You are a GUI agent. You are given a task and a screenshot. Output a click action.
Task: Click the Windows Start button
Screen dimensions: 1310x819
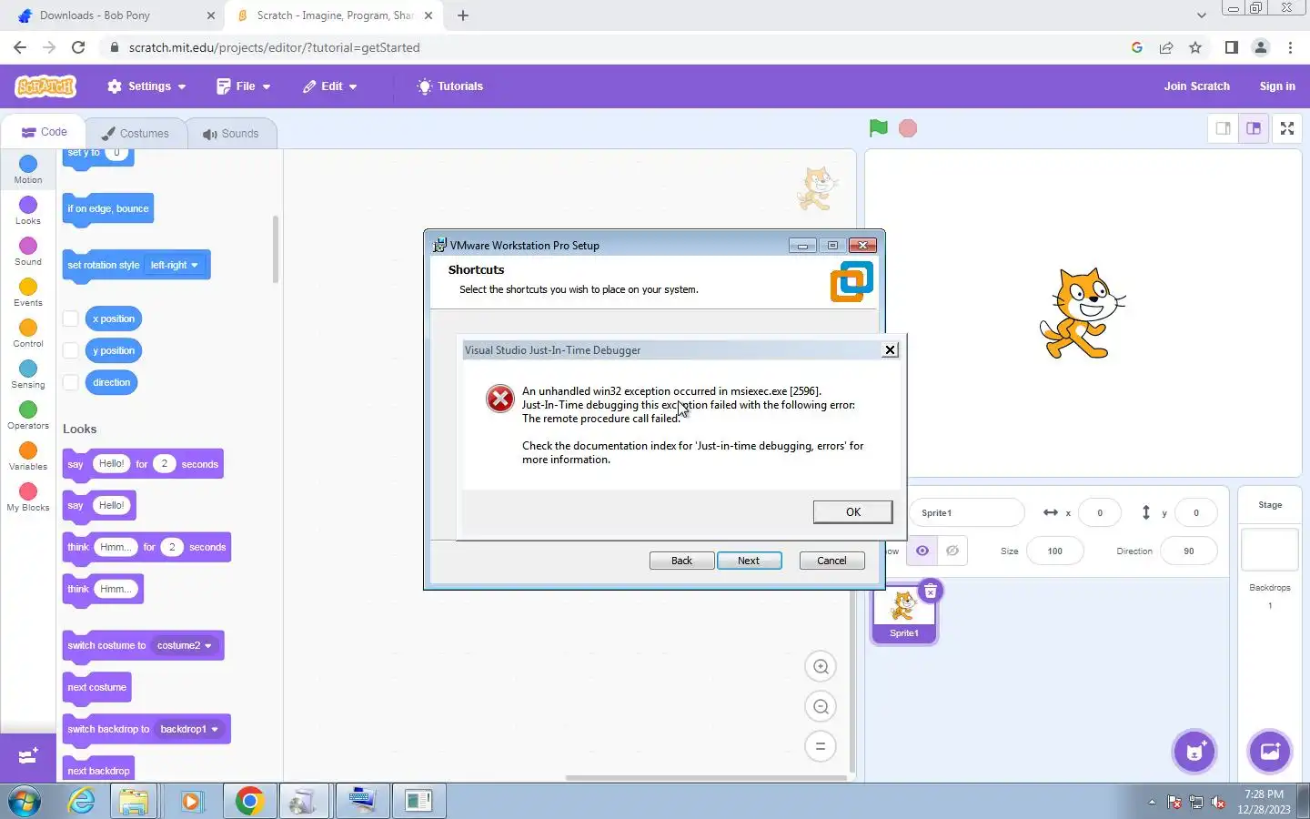(x=25, y=801)
